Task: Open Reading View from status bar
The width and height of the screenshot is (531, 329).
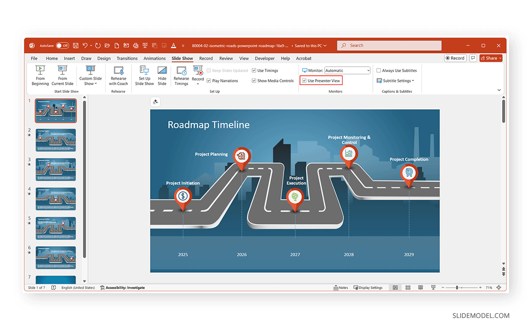Action: 420,287
